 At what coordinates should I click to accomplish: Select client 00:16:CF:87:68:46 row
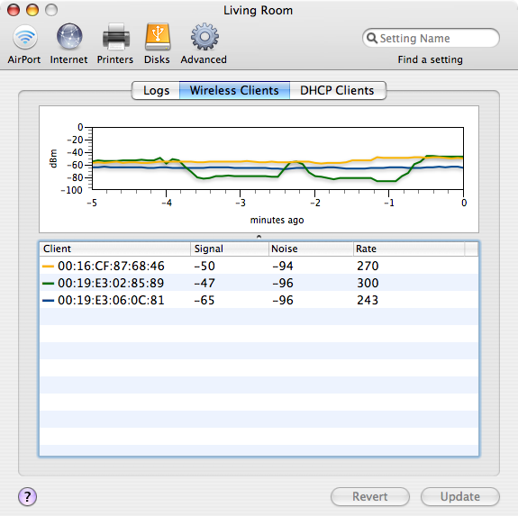click(x=259, y=266)
